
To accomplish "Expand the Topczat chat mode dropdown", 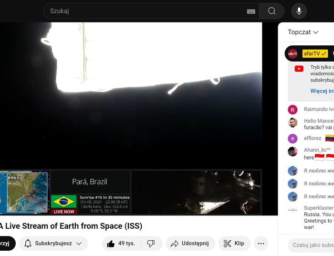I will [x=303, y=32].
